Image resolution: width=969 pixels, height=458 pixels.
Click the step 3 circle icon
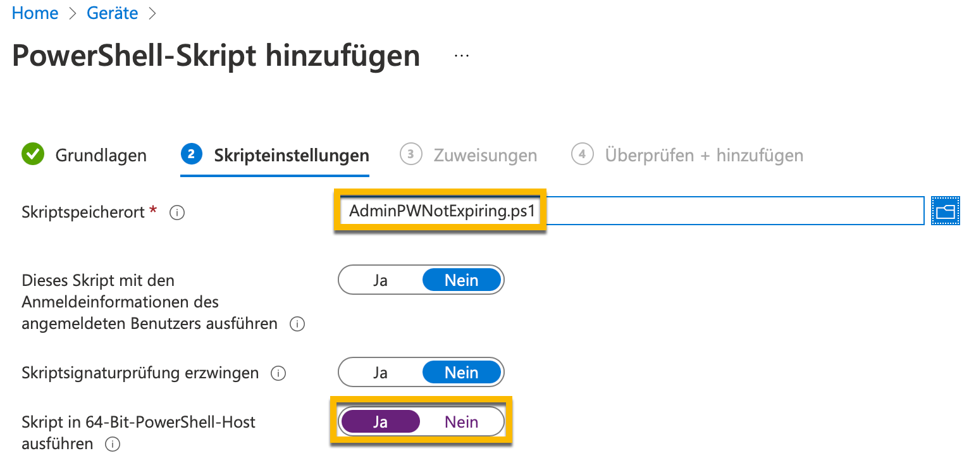(411, 154)
